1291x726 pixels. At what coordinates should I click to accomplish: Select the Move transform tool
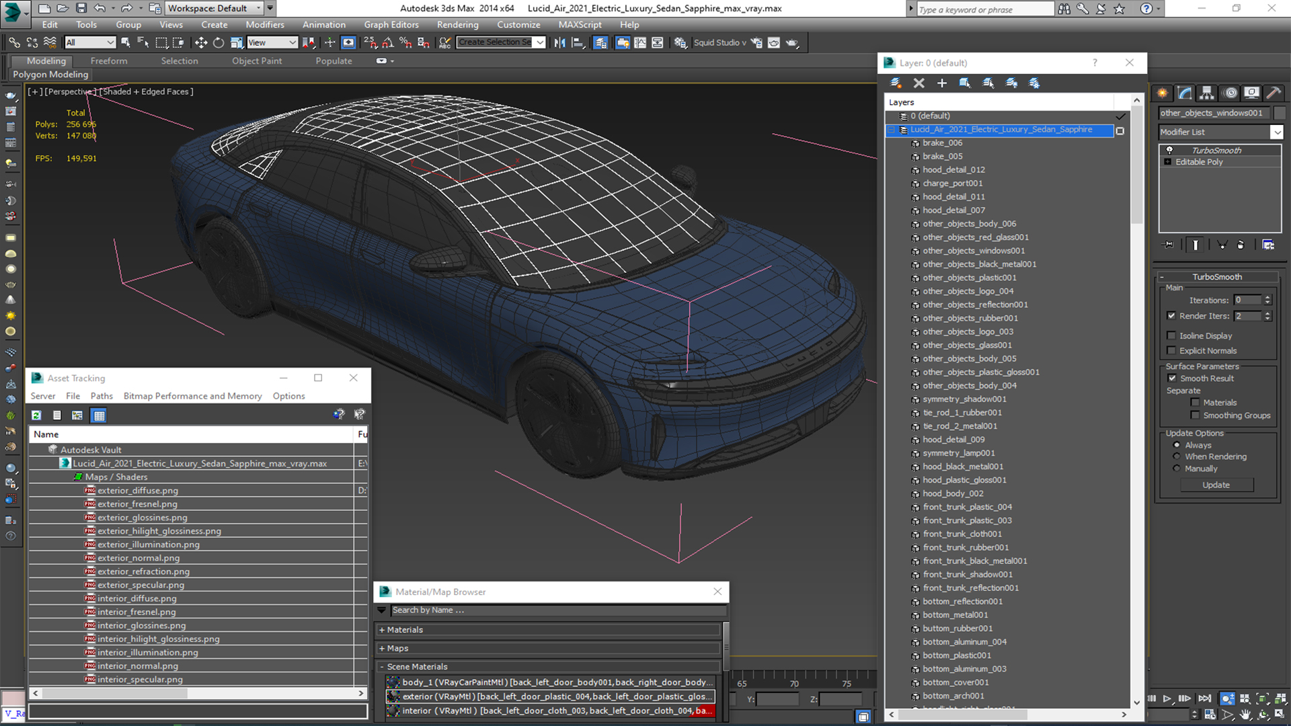pyautogui.click(x=200, y=42)
